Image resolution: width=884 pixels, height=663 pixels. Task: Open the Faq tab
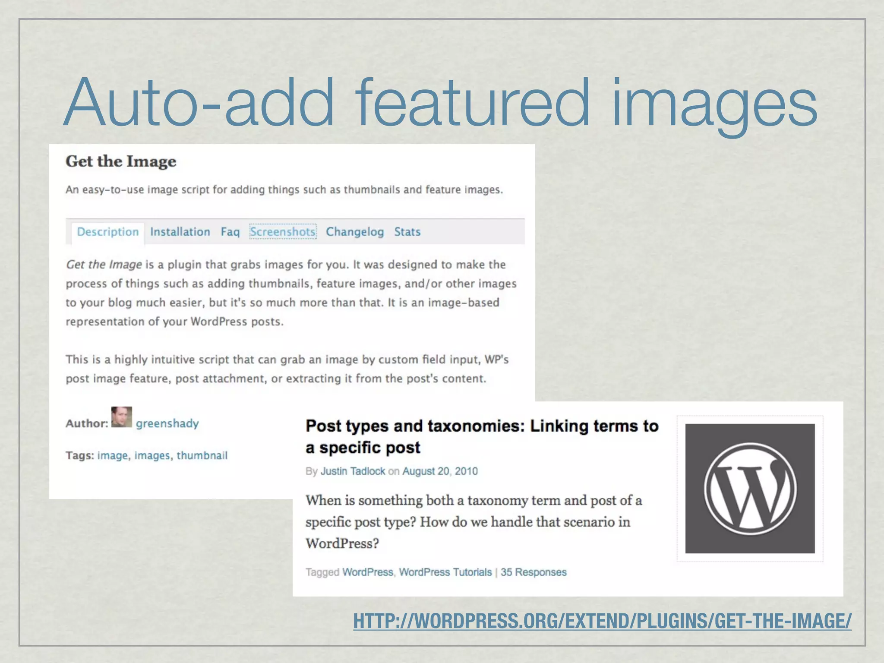(230, 232)
